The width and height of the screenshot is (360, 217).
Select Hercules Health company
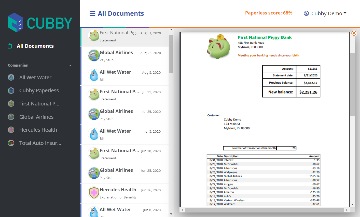[x=38, y=130]
